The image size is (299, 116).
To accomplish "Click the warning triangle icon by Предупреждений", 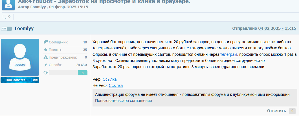I will (x=45, y=57).
